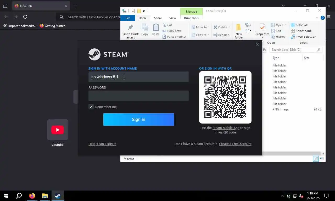Click Rename in the Explorer ribbon

221,35
